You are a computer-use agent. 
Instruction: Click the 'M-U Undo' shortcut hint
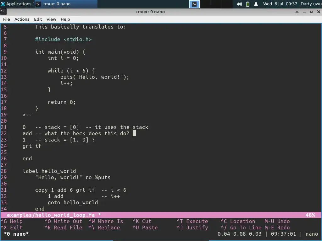[277, 221]
